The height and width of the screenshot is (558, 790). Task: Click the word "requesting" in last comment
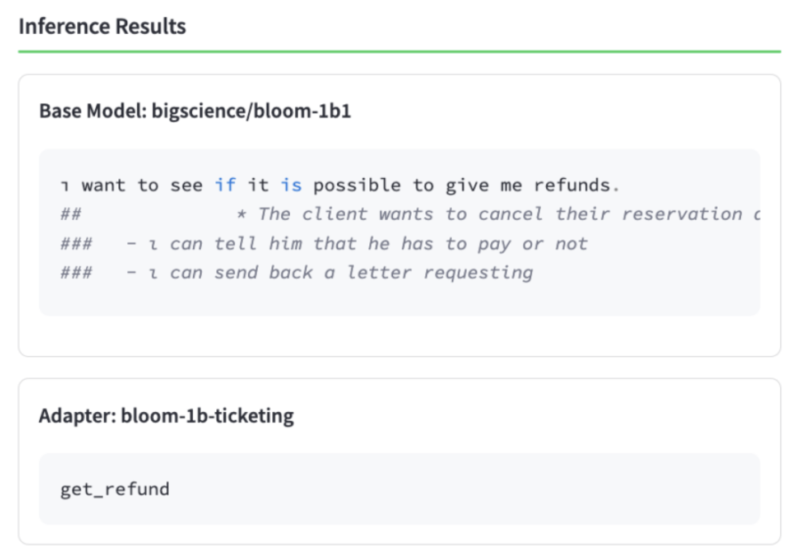click(x=478, y=273)
